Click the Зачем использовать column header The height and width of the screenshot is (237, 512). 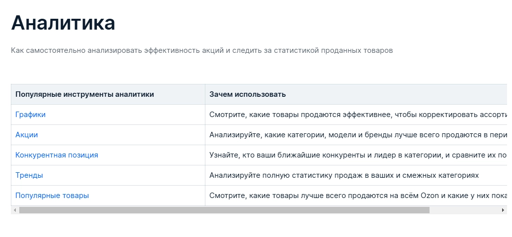pyautogui.click(x=247, y=94)
